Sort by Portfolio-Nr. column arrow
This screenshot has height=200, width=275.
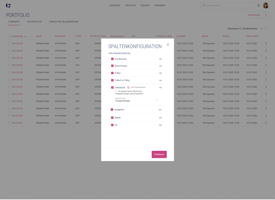coord(26,36)
